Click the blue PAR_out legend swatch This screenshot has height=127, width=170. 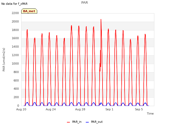click(x=87, y=122)
